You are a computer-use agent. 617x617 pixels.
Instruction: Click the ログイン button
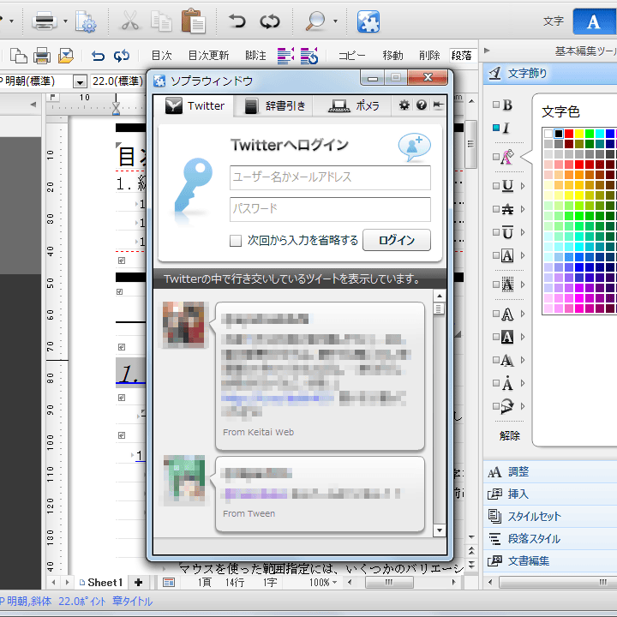point(397,240)
